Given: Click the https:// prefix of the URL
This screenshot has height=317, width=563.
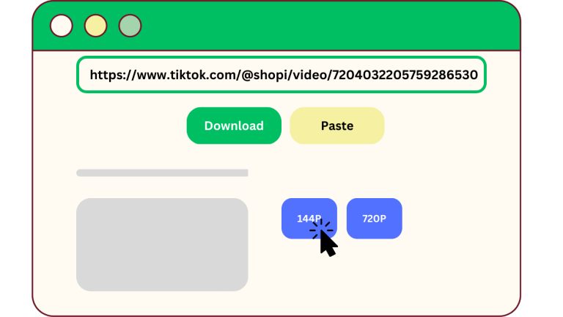Looking at the screenshot, I should pos(113,75).
